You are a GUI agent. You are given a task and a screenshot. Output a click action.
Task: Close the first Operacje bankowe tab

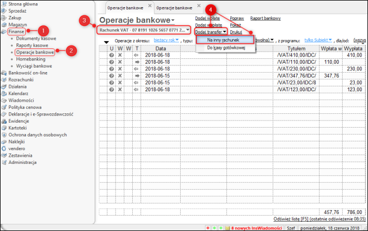coord(150,5)
